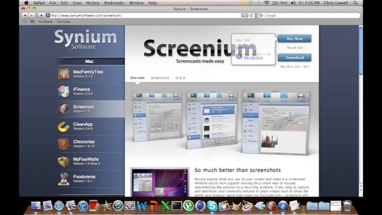Click the purple desktop screencast thumbnail
382x215 pixels.
coord(160,182)
